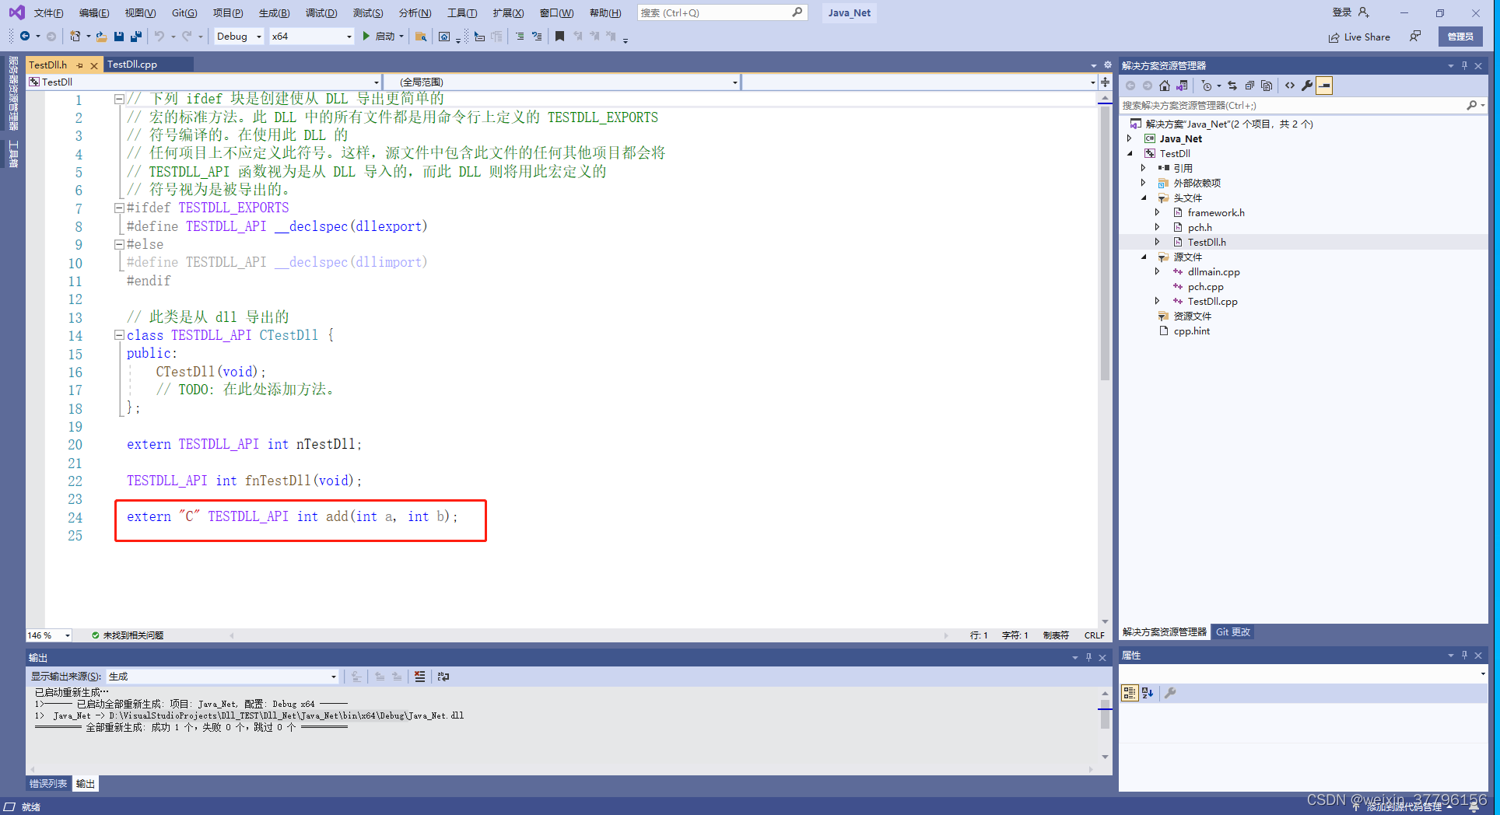This screenshot has width=1500, height=815.
Task: Pin the Properties panel
Action: tap(1465, 656)
